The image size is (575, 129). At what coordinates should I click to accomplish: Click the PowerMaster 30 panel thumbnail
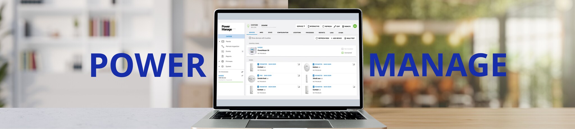(252, 51)
